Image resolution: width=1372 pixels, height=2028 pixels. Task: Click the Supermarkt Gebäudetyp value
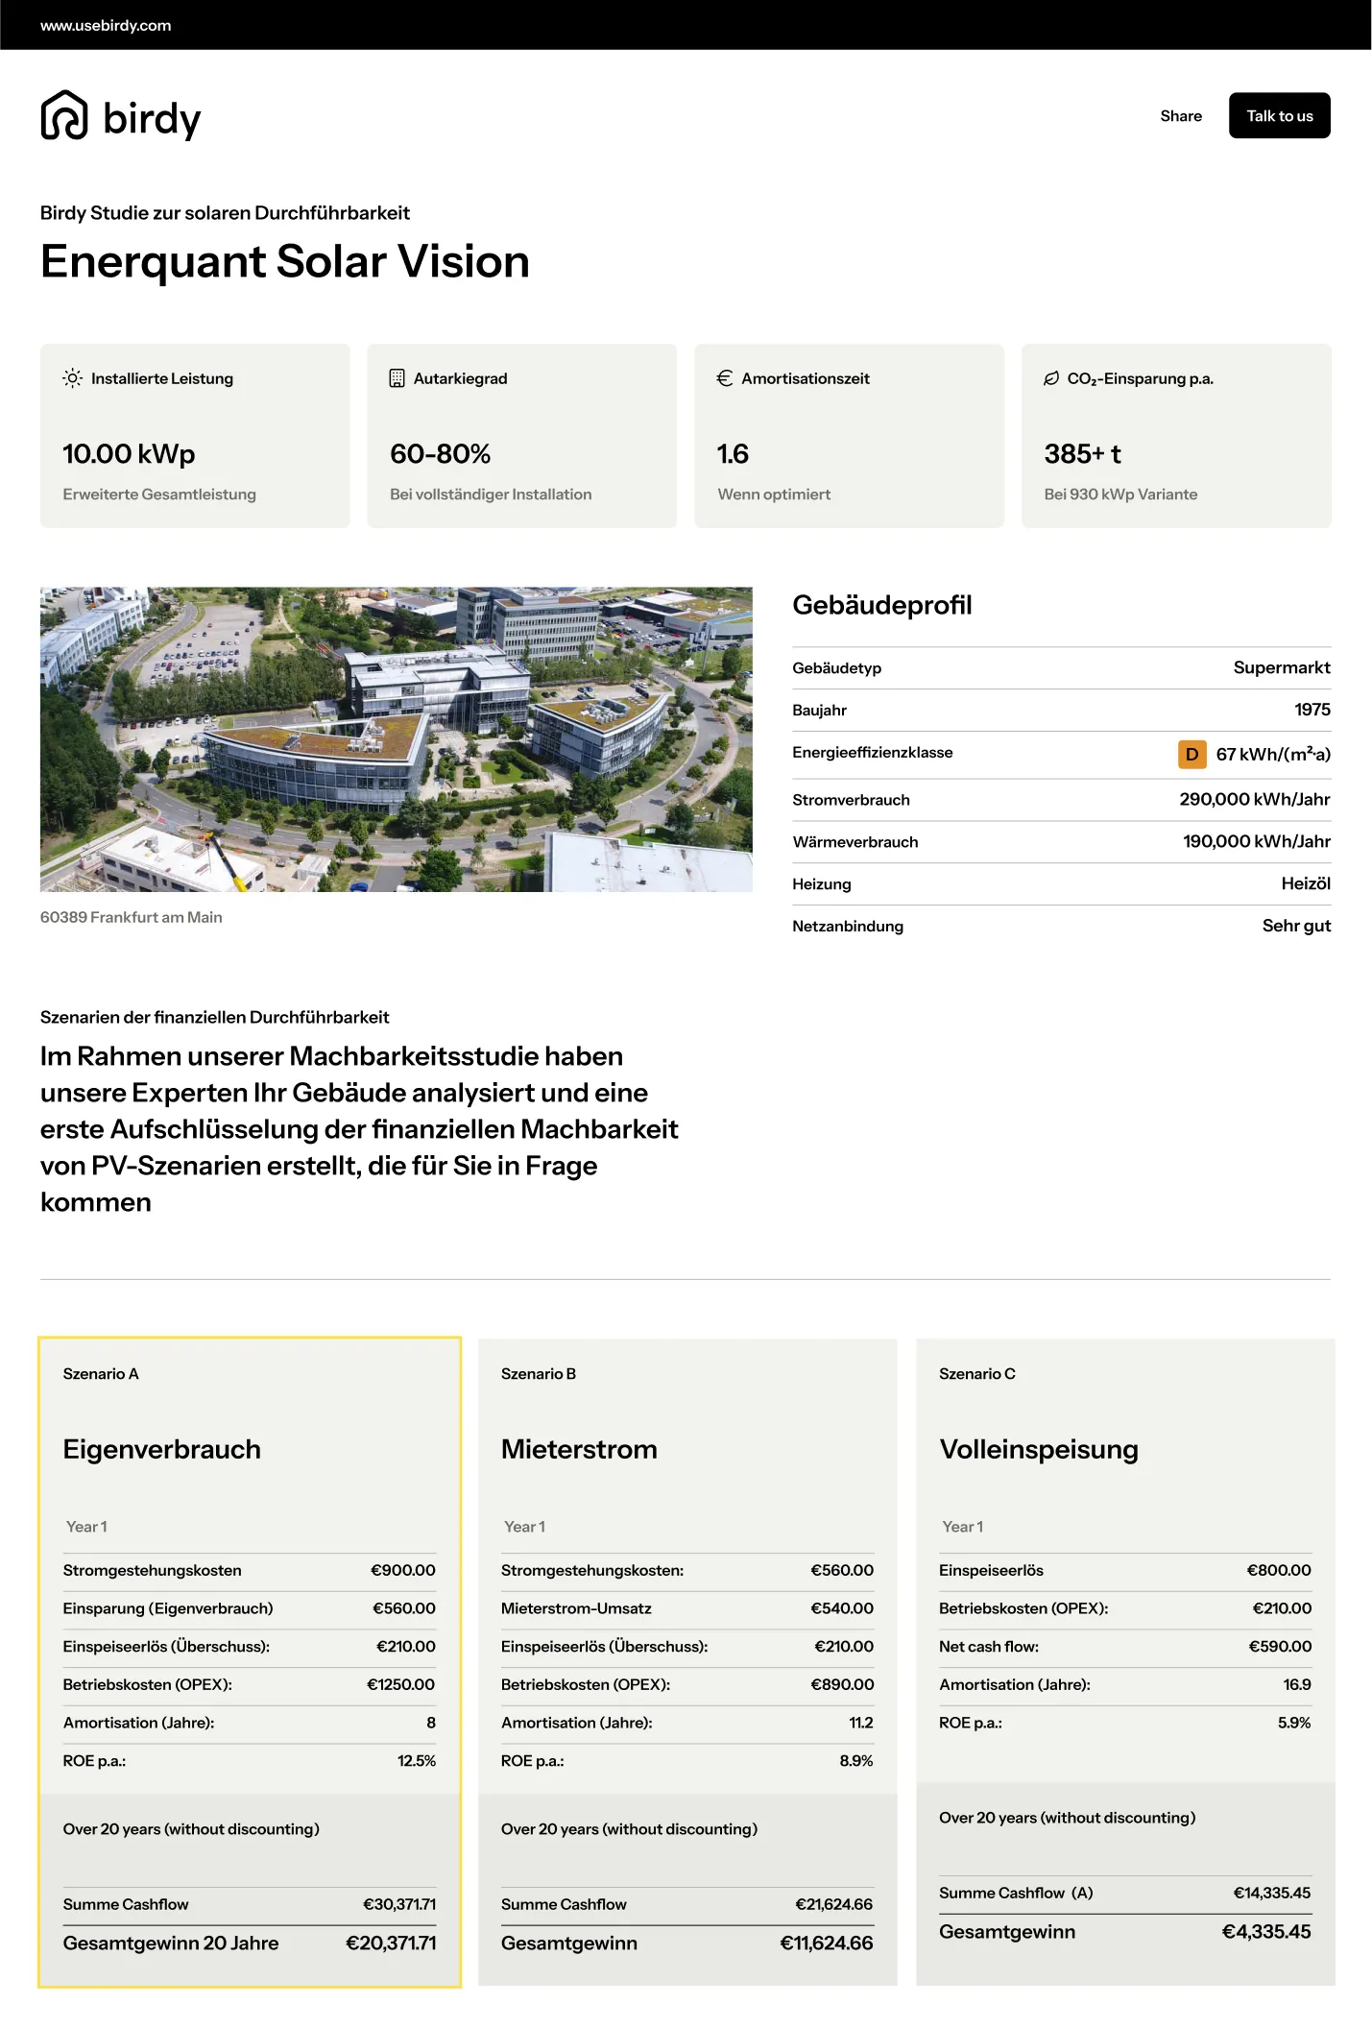(x=1282, y=667)
